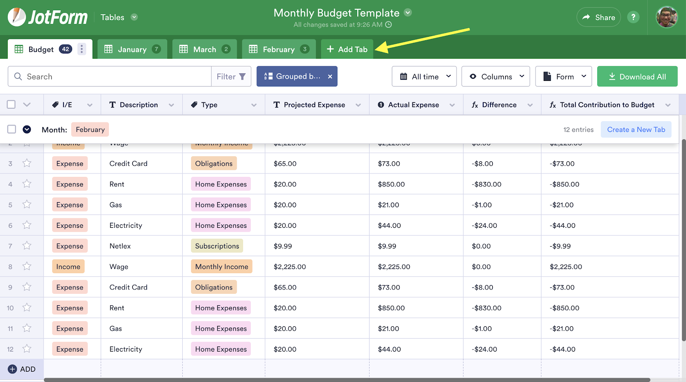Star row 7 Netlex entry
This screenshot has width=686, height=382.
coord(27,245)
